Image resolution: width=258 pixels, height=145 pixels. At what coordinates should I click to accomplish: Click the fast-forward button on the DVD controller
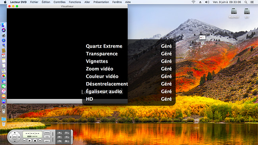pyautogui.click(x=40, y=141)
